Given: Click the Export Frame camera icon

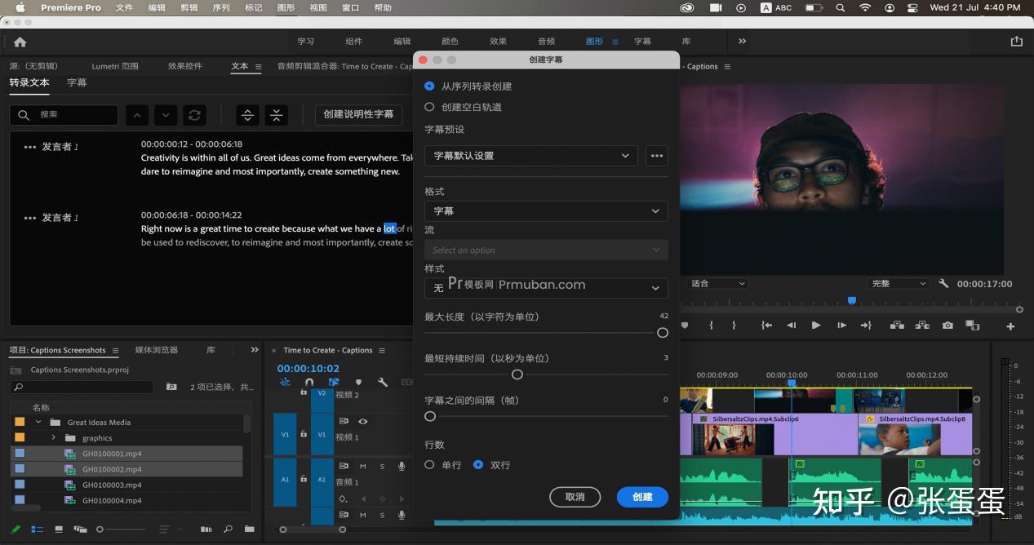Looking at the screenshot, I should [947, 326].
